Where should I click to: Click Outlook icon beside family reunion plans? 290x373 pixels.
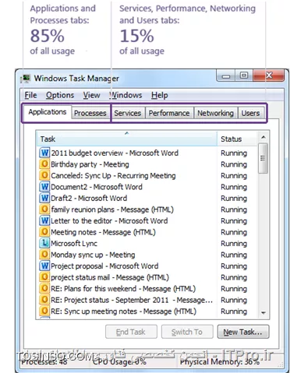[x=44, y=209]
